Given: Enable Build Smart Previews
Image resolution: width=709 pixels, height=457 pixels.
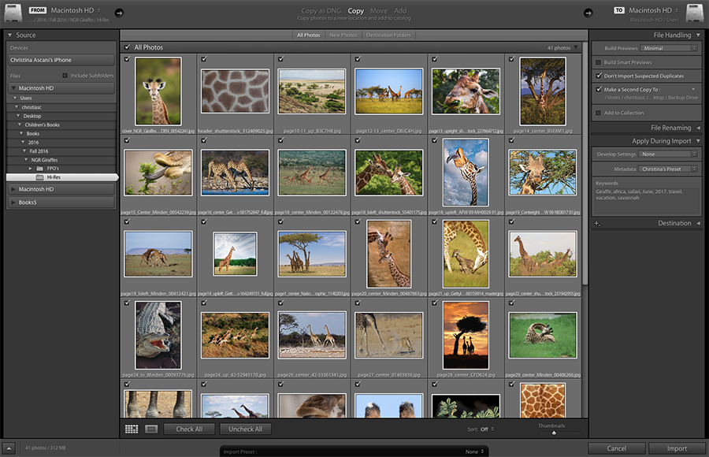Looking at the screenshot, I should pos(598,62).
